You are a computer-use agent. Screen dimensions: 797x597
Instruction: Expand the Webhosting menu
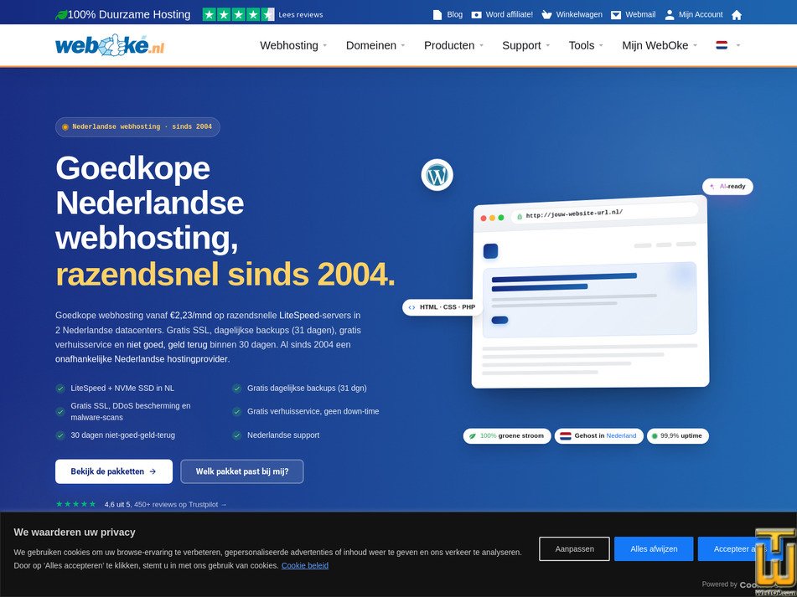(293, 45)
